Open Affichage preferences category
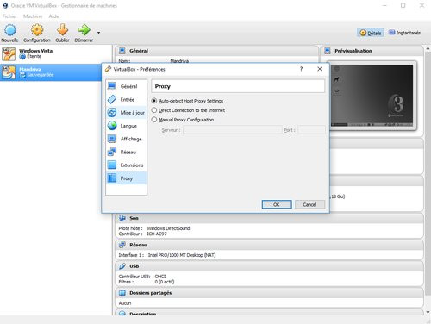This screenshot has height=324, width=431. 126,139
